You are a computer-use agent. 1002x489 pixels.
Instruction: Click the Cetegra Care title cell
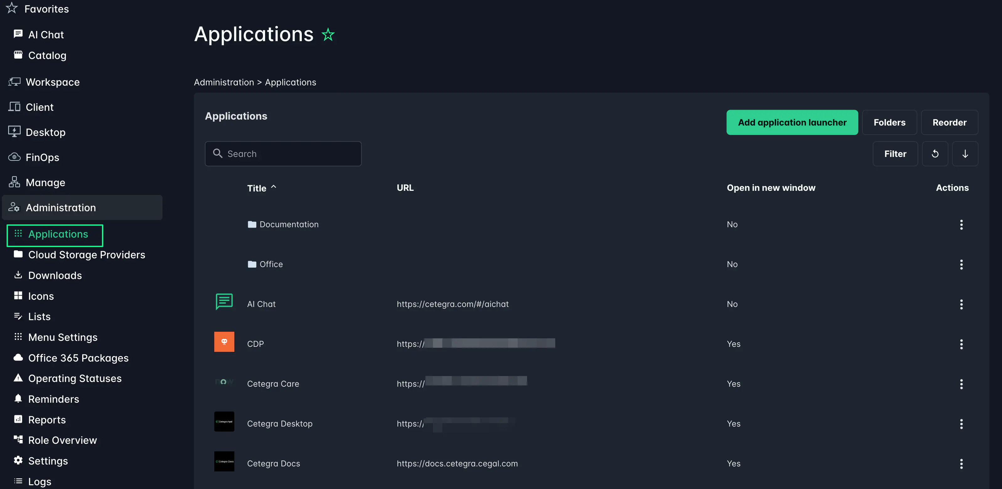[273, 384]
